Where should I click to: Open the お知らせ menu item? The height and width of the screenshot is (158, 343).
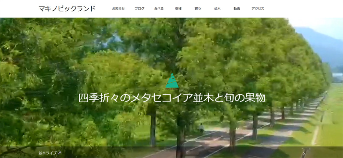(x=118, y=9)
